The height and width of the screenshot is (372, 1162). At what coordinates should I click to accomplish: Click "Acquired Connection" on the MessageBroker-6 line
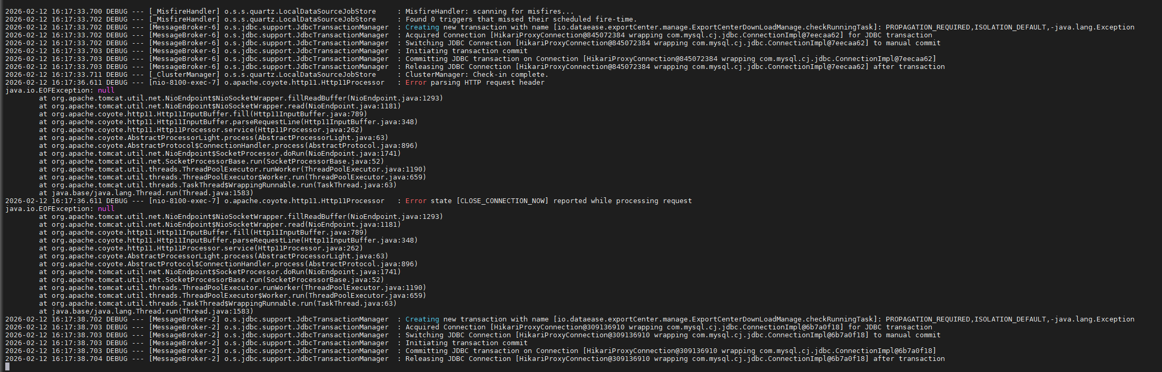[x=445, y=35]
